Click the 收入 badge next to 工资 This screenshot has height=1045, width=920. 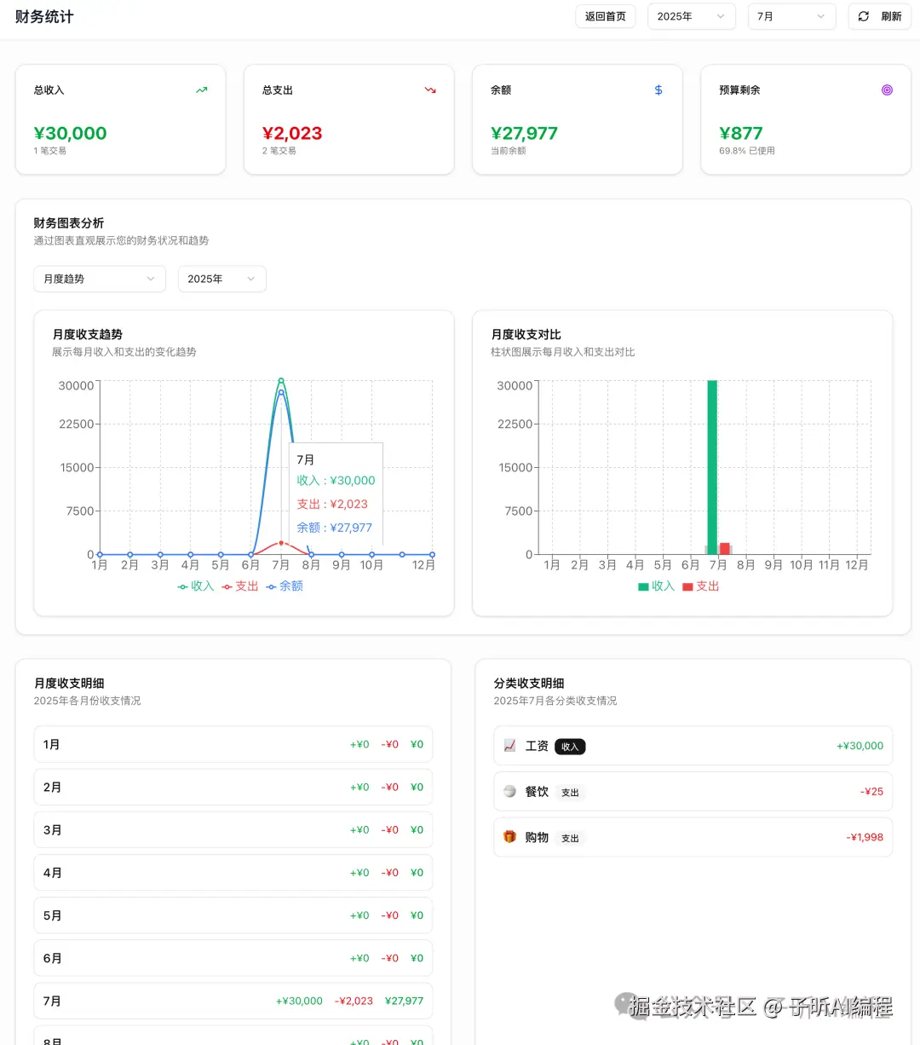570,747
